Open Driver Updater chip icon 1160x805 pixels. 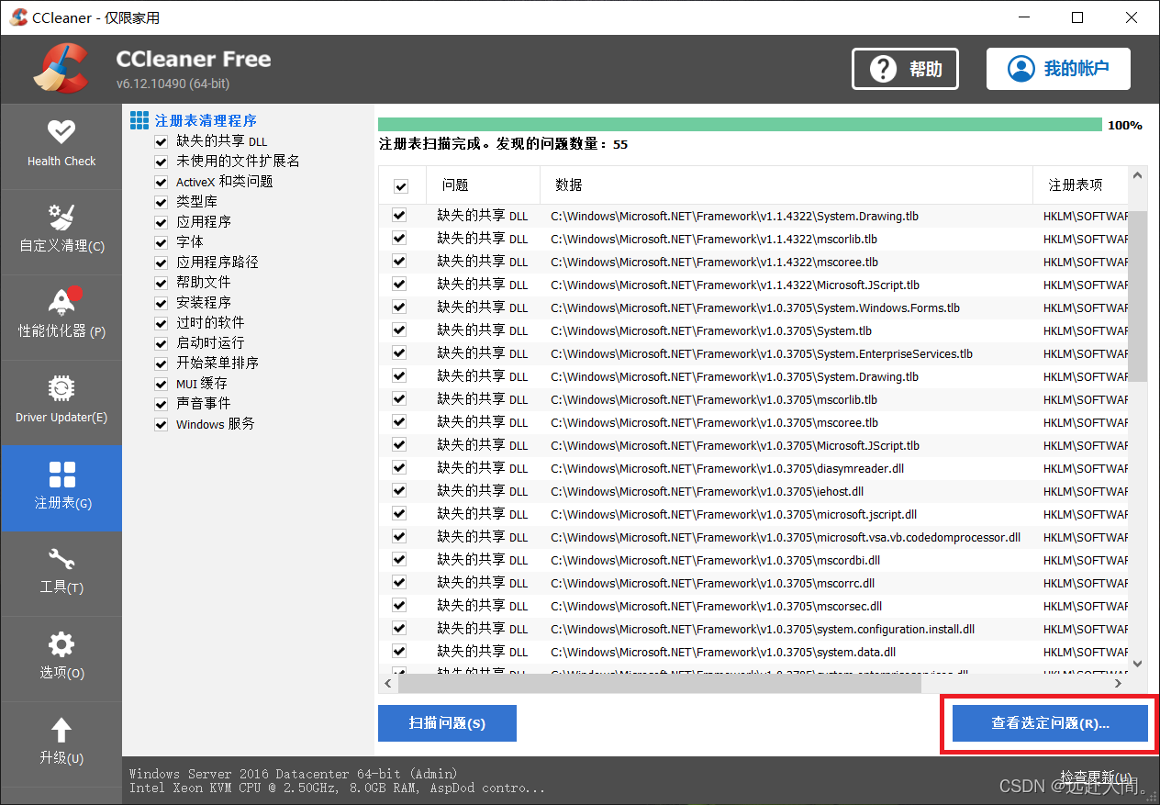tap(61, 388)
